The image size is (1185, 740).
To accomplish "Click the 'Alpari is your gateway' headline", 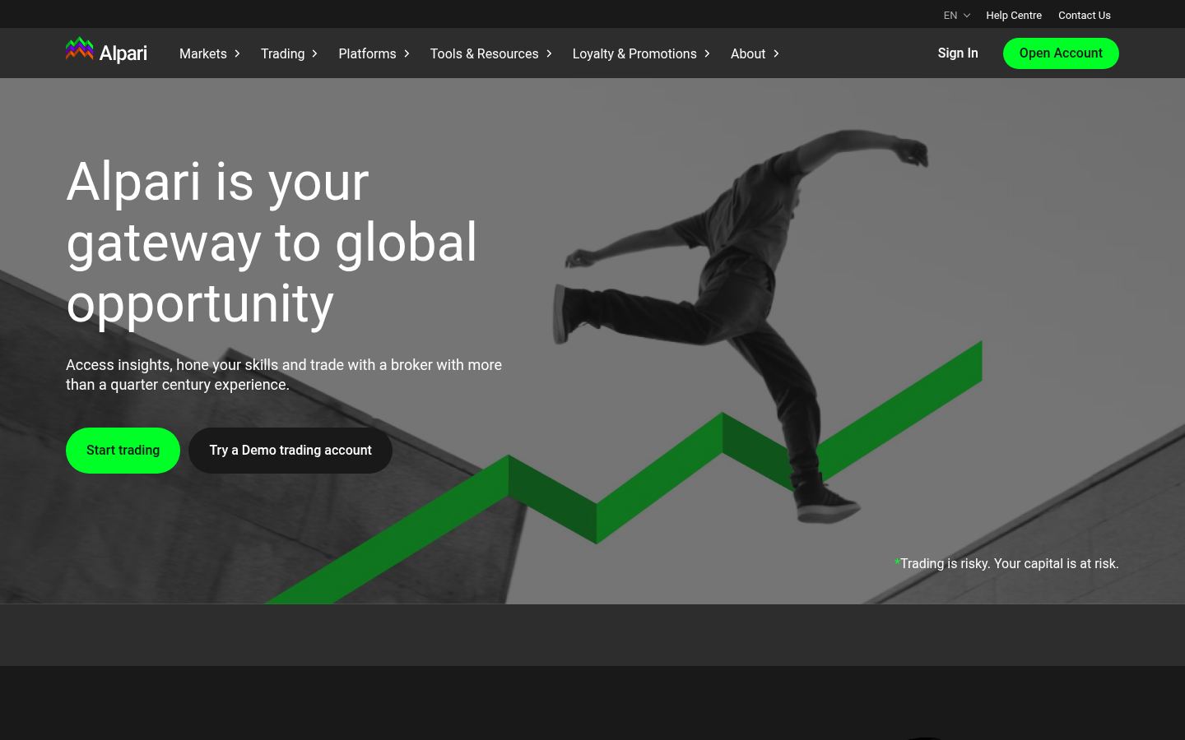I will pyautogui.click(x=272, y=243).
